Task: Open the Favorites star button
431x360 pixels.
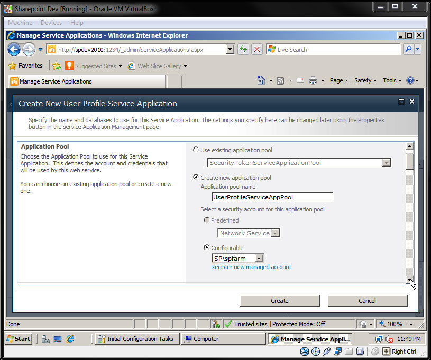Action: pyautogui.click(x=26, y=66)
